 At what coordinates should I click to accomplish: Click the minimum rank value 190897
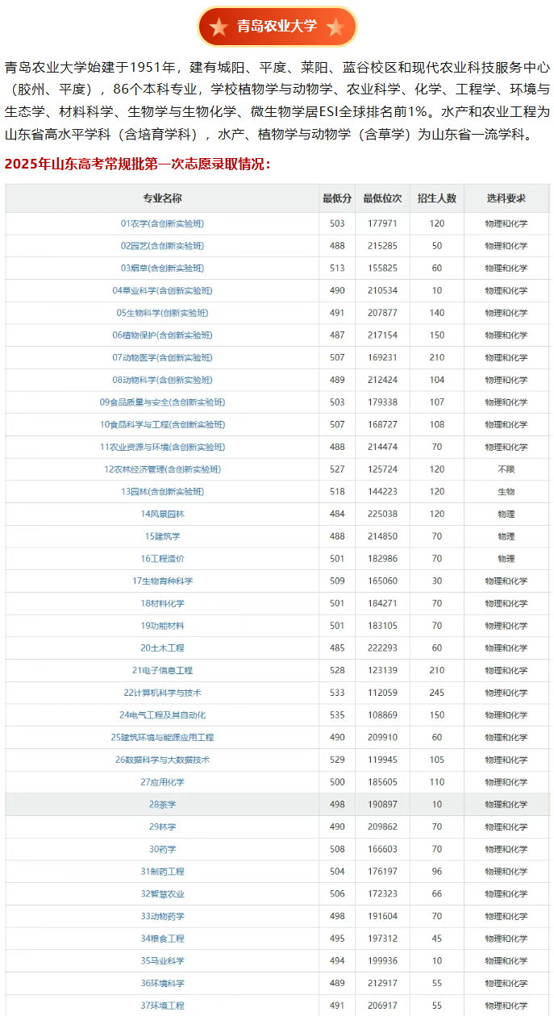click(x=382, y=804)
